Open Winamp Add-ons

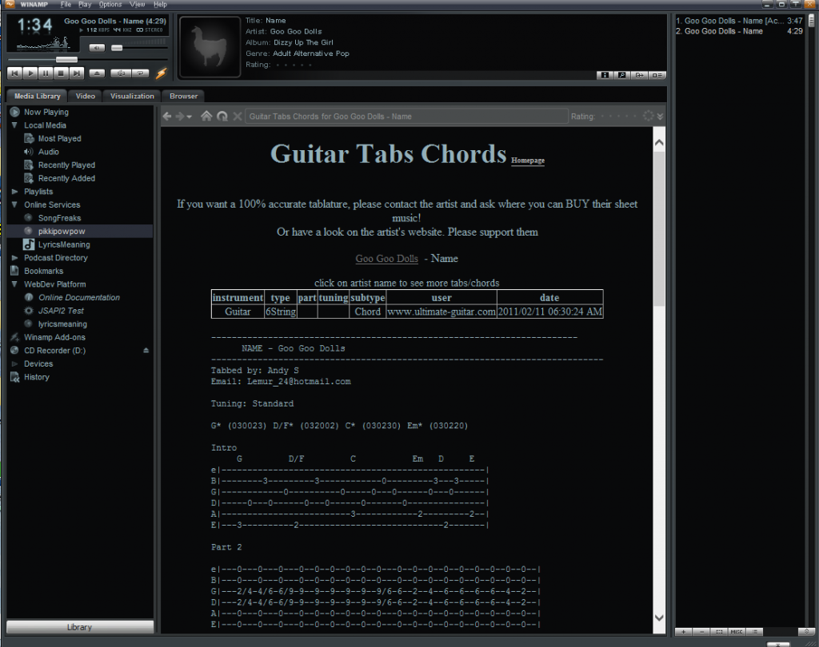(54, 338)
